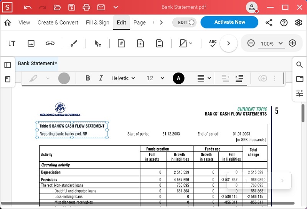Screen dimensions: 307x209
Task: Click the 'Provisions' row label
Action: 49,180
